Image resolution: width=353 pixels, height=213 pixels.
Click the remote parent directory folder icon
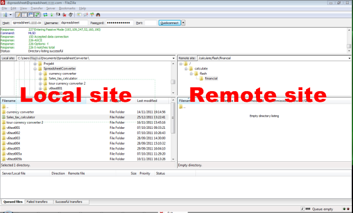(181, 106)
